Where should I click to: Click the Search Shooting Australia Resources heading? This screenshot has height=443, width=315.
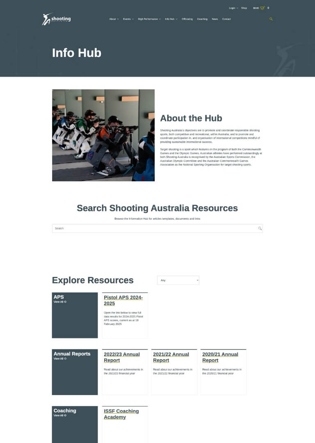[157, 208]
